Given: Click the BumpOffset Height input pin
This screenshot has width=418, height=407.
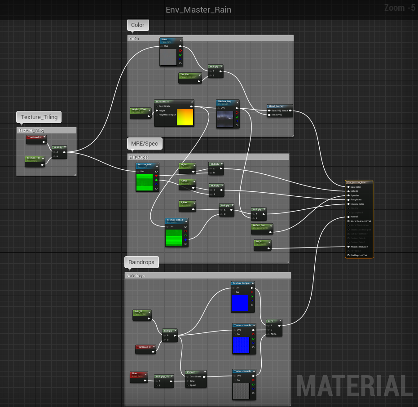Looking at the screenshot, I should (x=157, y=111).
